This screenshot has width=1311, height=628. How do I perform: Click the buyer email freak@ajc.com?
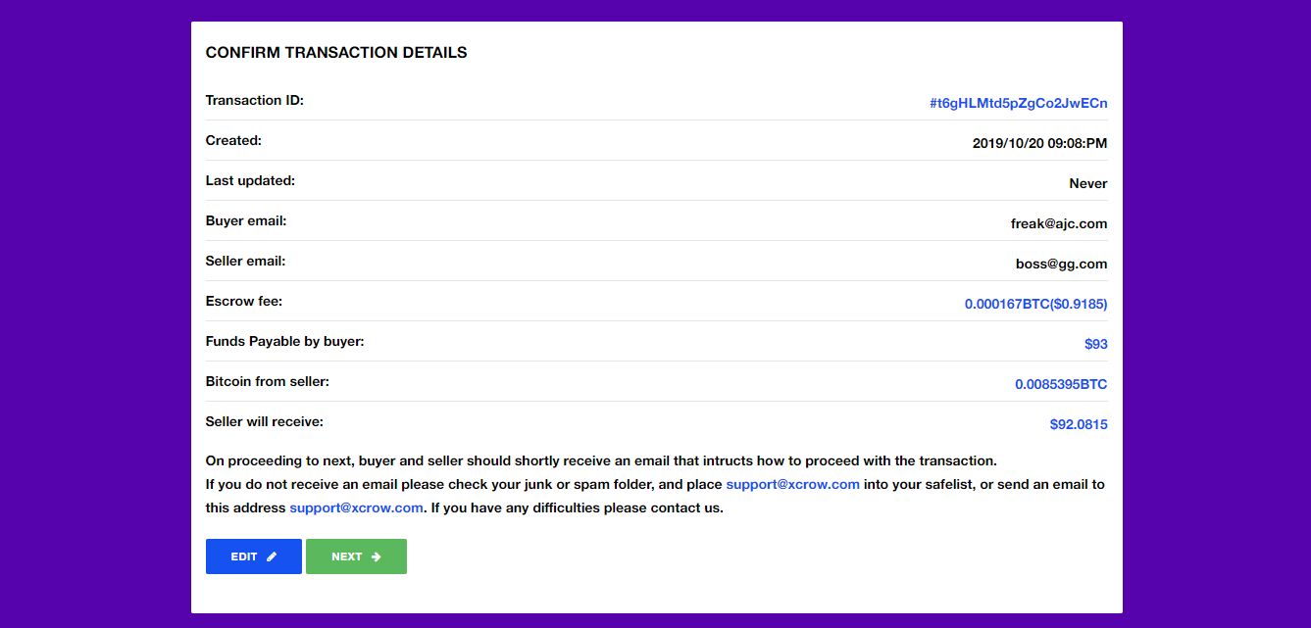tap(1059, 223)
